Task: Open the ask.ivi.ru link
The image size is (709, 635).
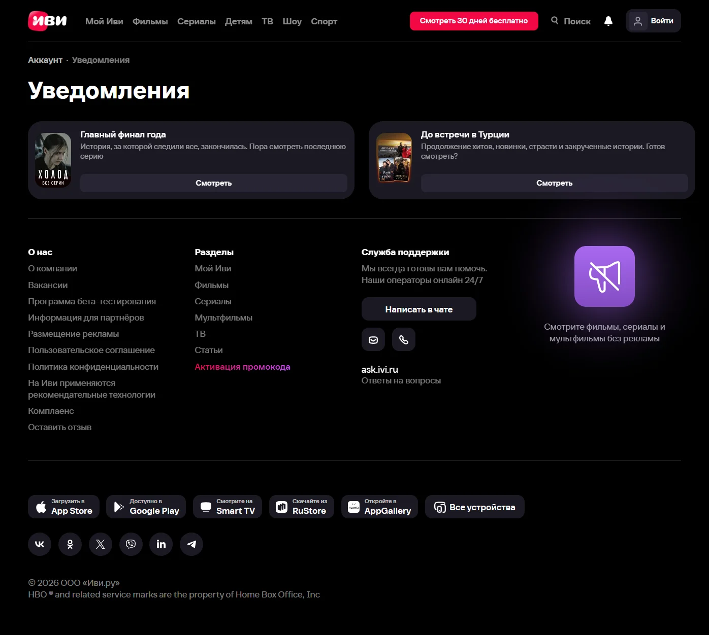Action: (x=380, y=369)
